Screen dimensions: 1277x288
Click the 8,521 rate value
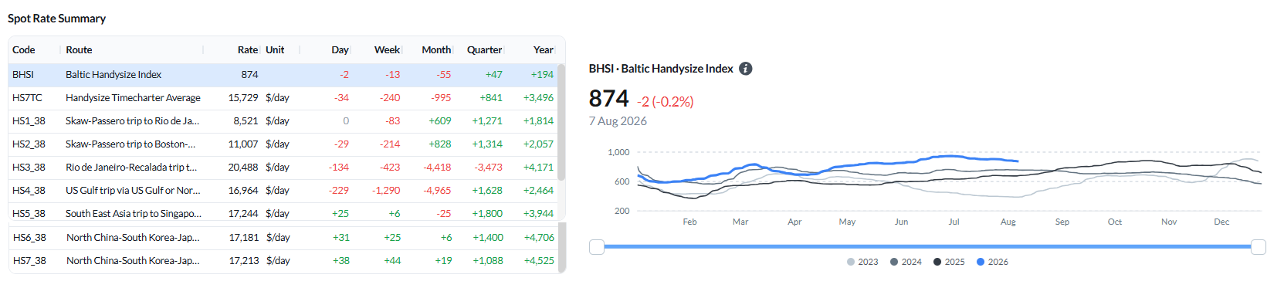[246, 121]
